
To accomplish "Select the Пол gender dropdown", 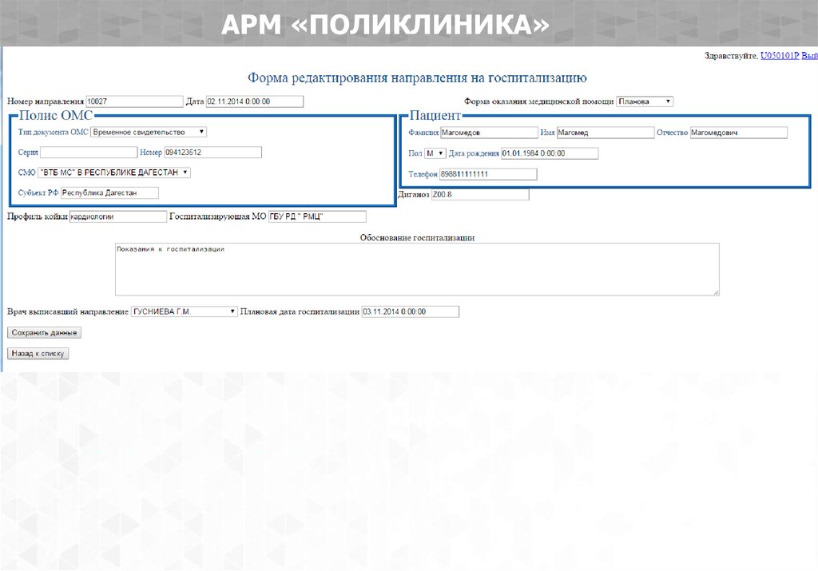I will [435, 153].
